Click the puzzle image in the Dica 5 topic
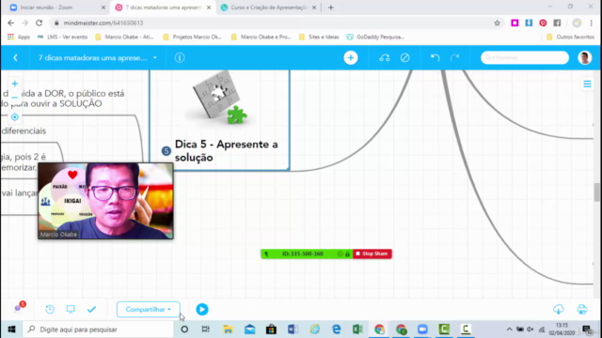The width and height of the screenshot is (602, 338). [219, 98]
